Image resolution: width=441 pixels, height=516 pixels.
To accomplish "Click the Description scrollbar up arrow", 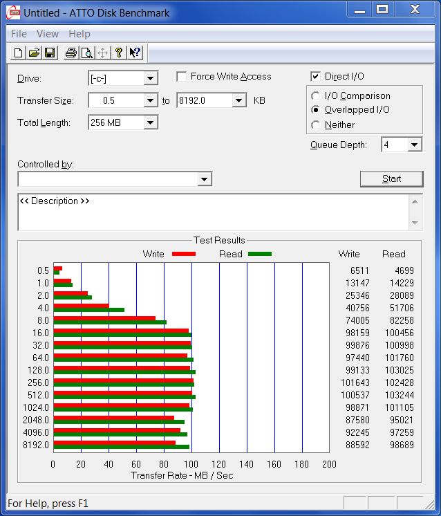I will (415, 202).
